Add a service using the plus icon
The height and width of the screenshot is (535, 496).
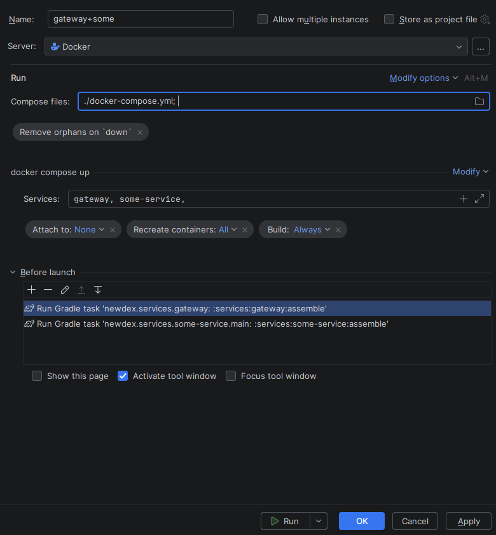[x=464, y=199]
